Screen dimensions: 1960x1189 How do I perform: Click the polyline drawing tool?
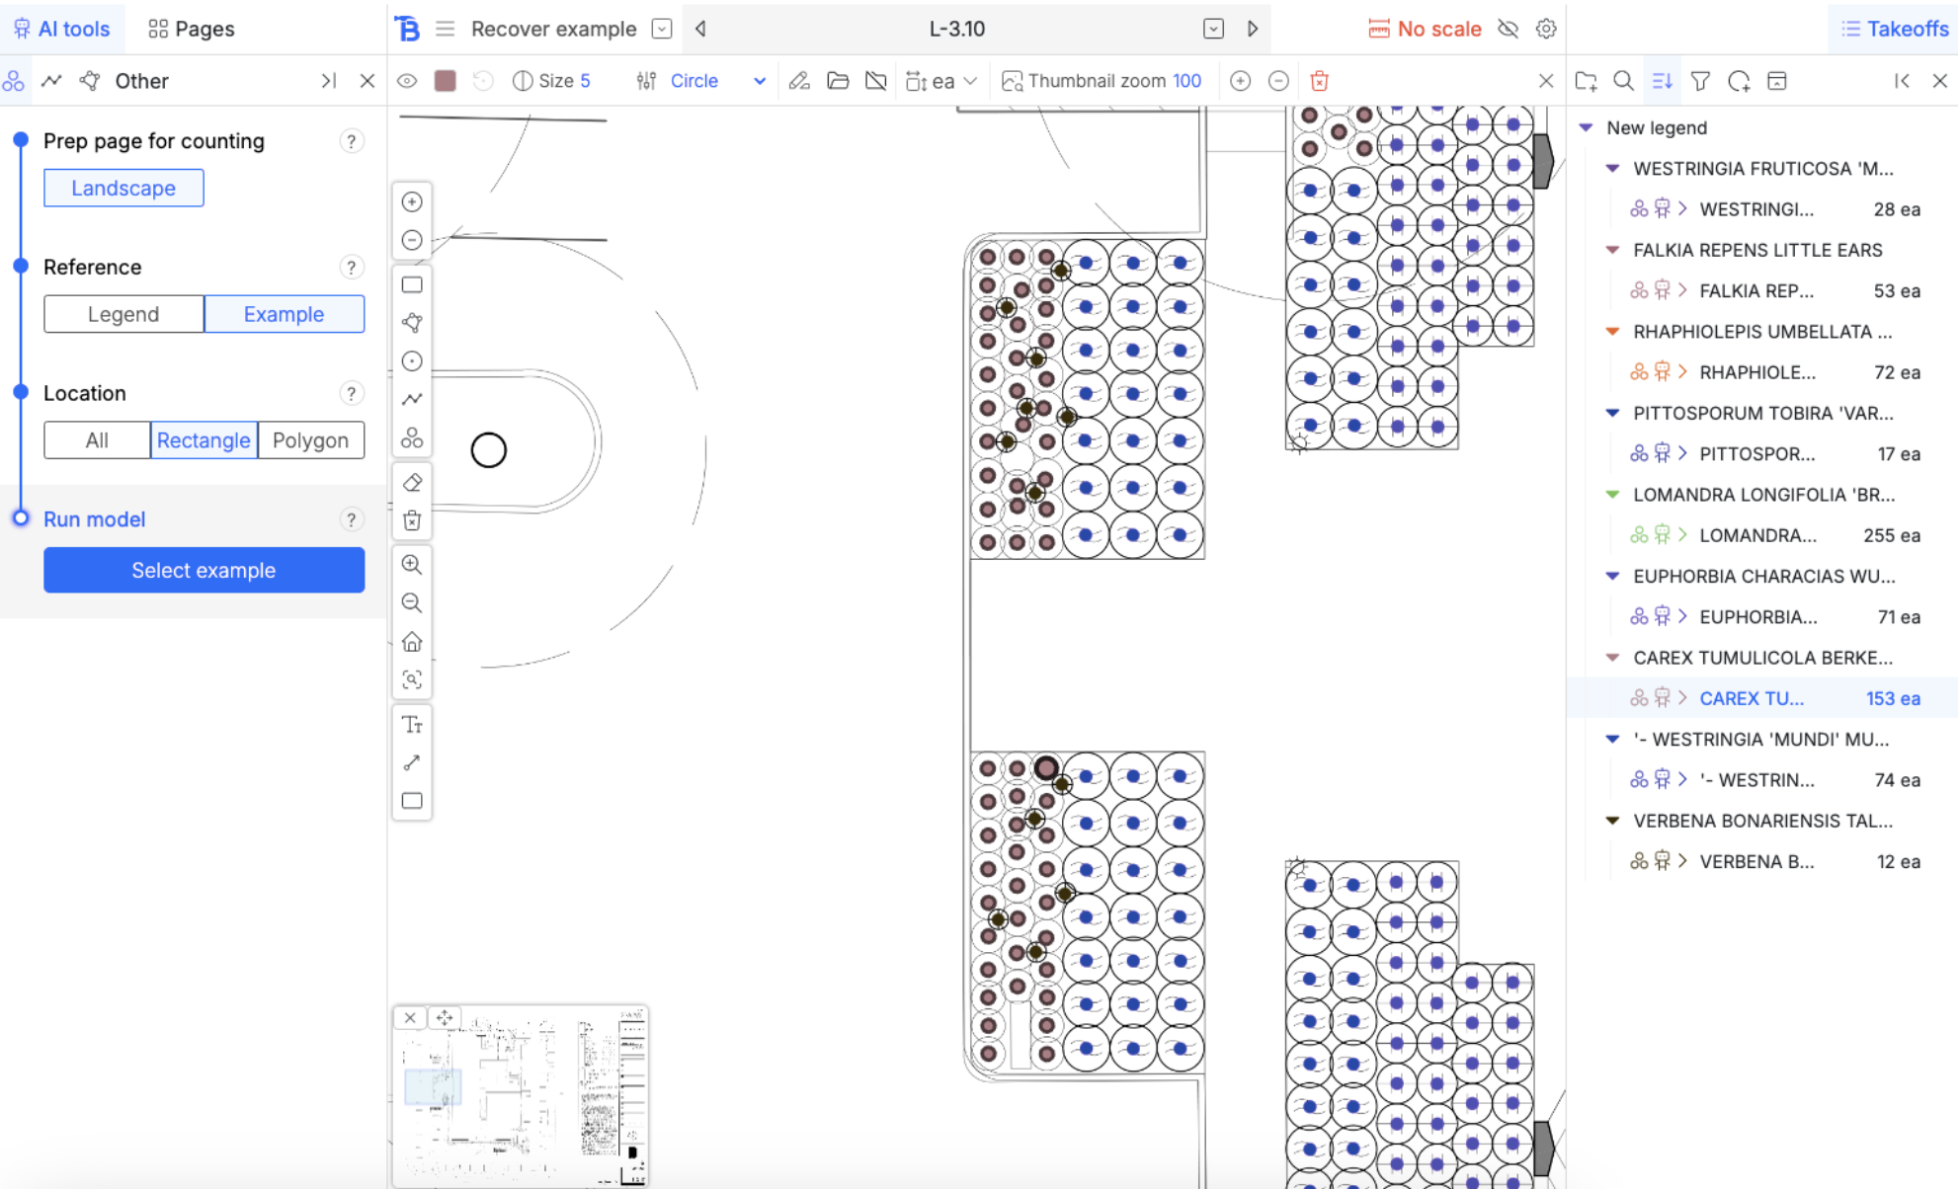(x=412, y=399)
